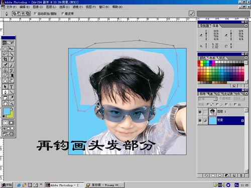Create new swatch button in Swatches
This screenshot has height=188, width=251.
pos(234,86)
